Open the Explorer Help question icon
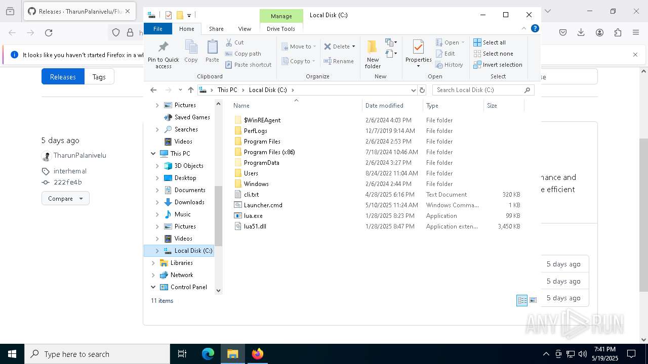Screen dimensions: 648x364 pos(535,28)
